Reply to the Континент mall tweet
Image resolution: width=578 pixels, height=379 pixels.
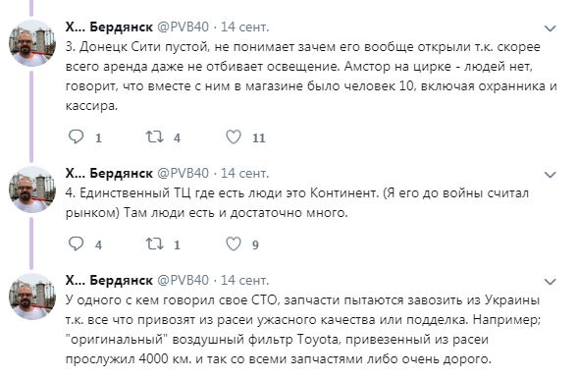tap(77, 244)
